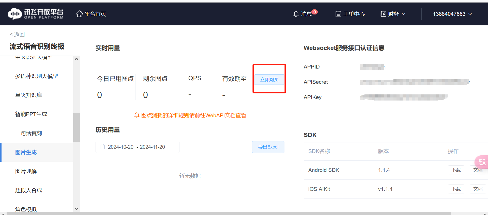Screen dimensions: 488x215
Task: Expand the 财务 dropdown chevron
Action: click(x=403, y=14)
